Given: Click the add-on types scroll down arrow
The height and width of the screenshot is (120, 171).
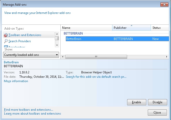Looking at the screenshot, I should (57, 45).
